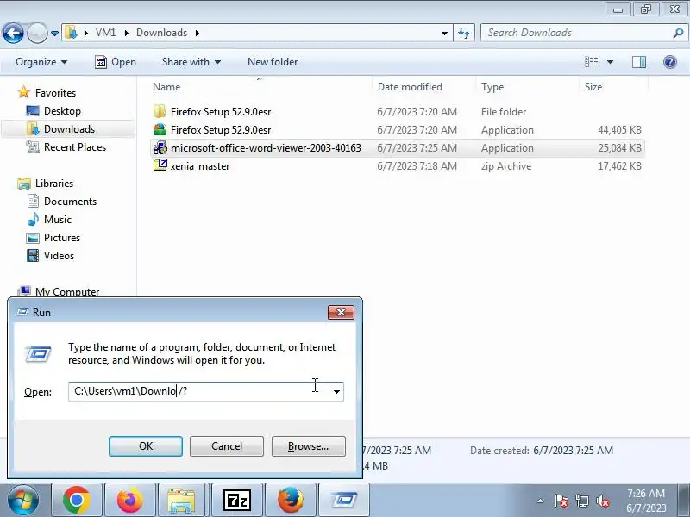Select Firefox Setup 52.9.0esr folder icon
This screenshot has height=517, width=690.
[x=160, y=112]
